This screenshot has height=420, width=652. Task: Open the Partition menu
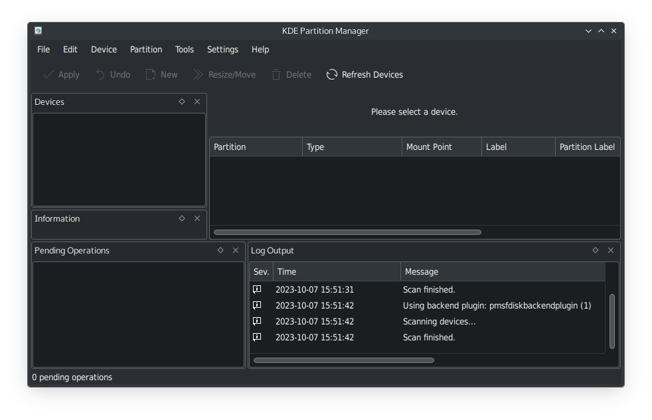pos(146,50)
